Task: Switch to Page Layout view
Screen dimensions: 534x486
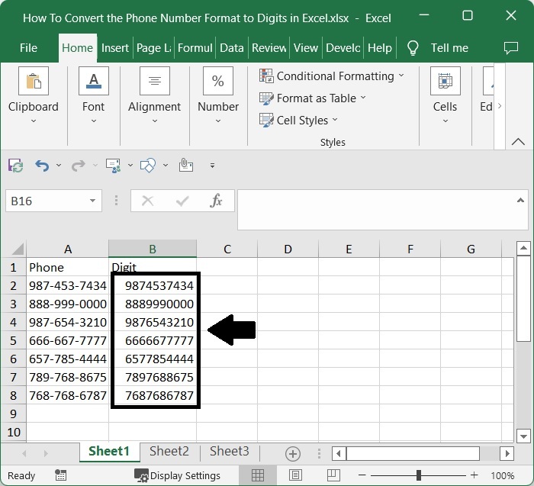Action: point(294,475)
